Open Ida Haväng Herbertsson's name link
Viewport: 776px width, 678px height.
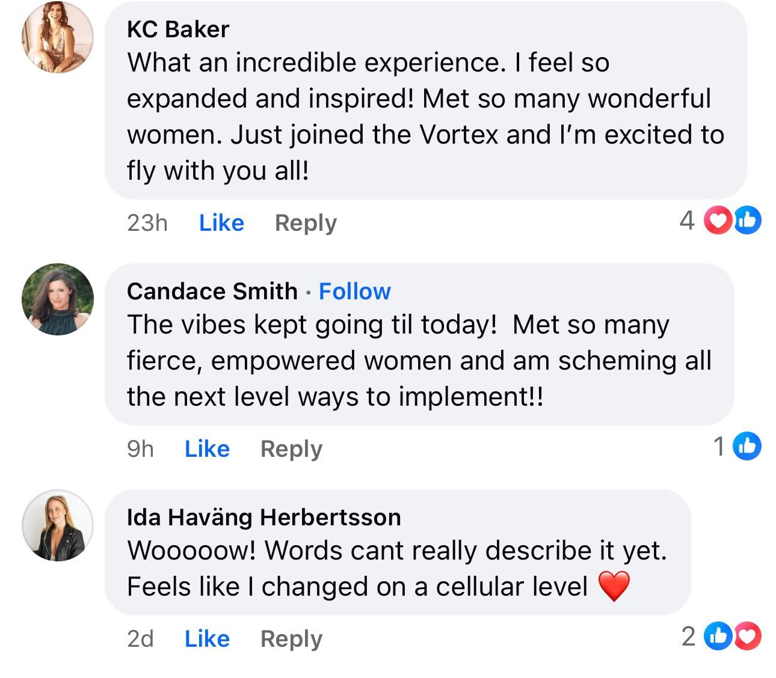point(264,517)
